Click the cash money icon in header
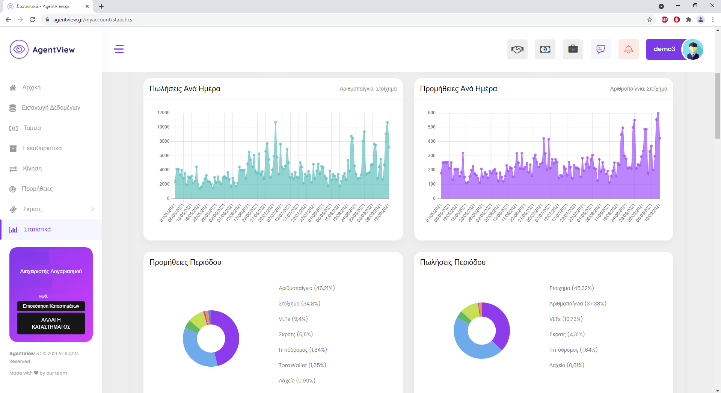 [545, 49]
